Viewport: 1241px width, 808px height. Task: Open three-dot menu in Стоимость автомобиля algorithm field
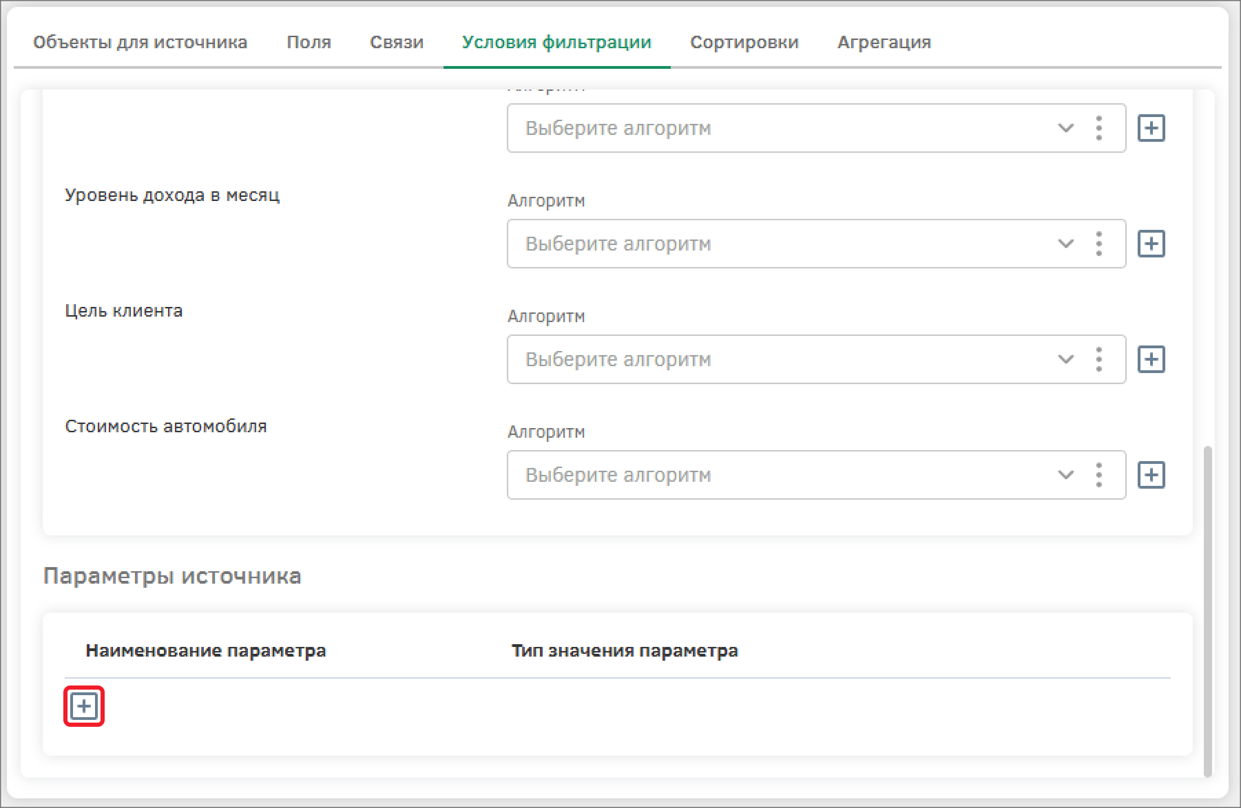(x=1098, y=475)
